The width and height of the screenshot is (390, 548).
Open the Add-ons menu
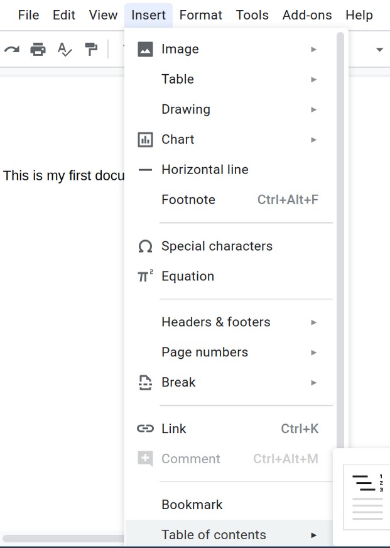tap(307, 15)
